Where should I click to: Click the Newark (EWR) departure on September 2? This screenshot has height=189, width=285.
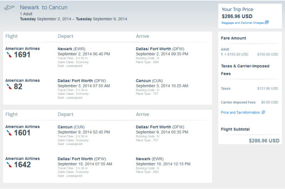pyautogui.click(x=72, y=49)
